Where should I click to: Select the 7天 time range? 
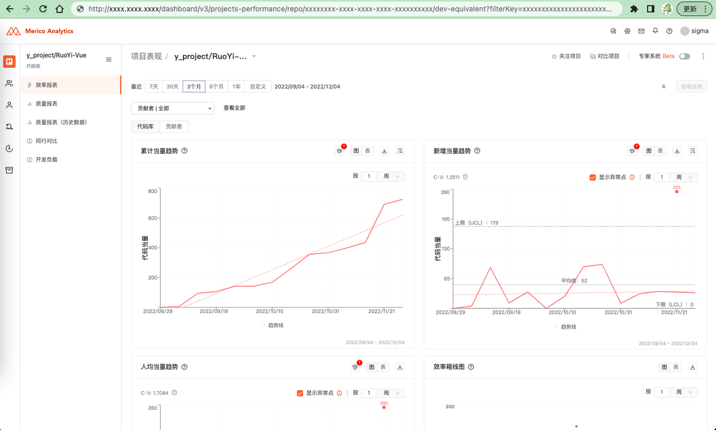pyautogui.click(x=154, y=87)
